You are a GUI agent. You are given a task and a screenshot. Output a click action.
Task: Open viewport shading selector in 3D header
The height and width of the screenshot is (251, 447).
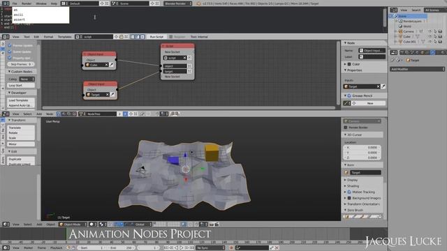coord(93,225)
